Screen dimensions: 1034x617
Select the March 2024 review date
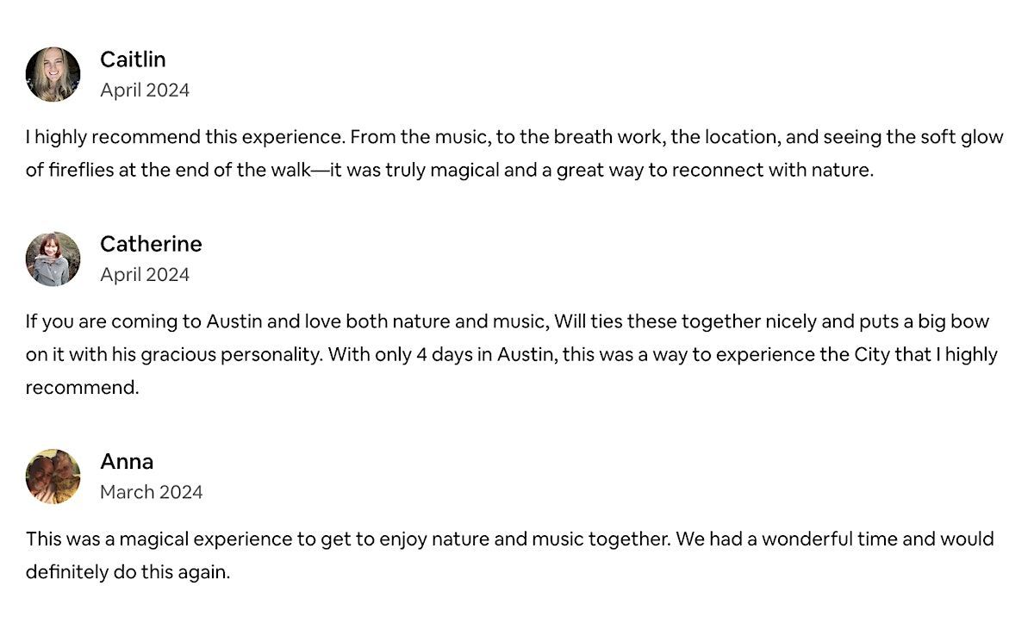(x=152, y=492)
